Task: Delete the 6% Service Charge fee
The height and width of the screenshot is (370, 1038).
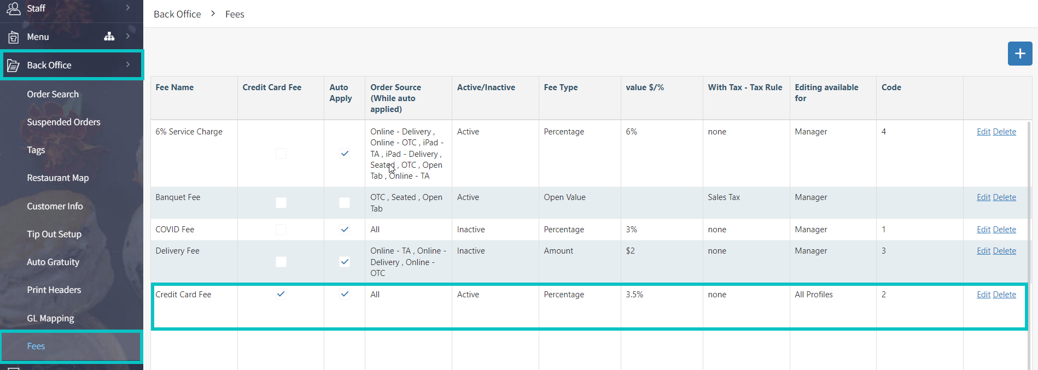Action: (1005, 132)
